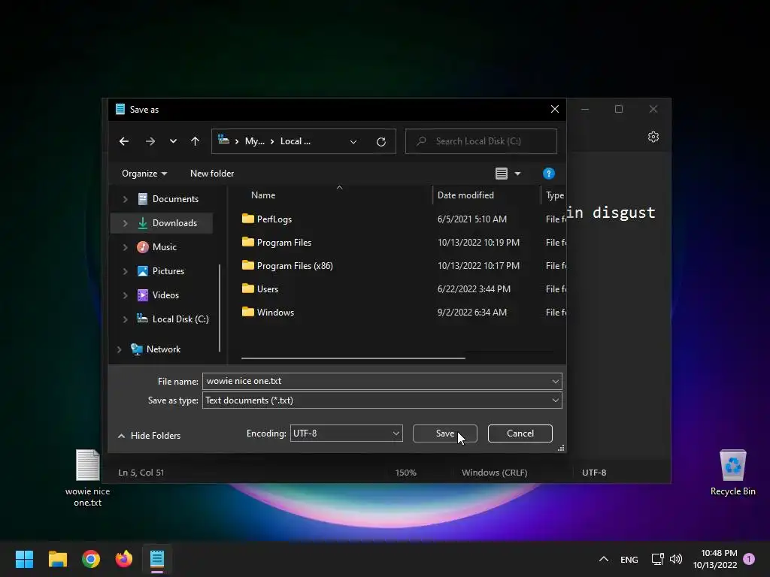Expand the Pictures tree node

pos(125,270)
